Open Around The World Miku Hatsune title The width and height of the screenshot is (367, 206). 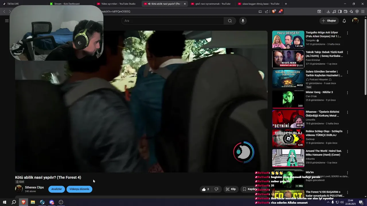(x=324, y=153)
